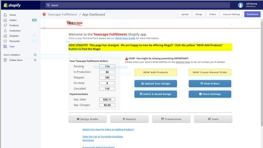Click the Discounts badge icon
263x148 pixels.
[x=5, y=41]
